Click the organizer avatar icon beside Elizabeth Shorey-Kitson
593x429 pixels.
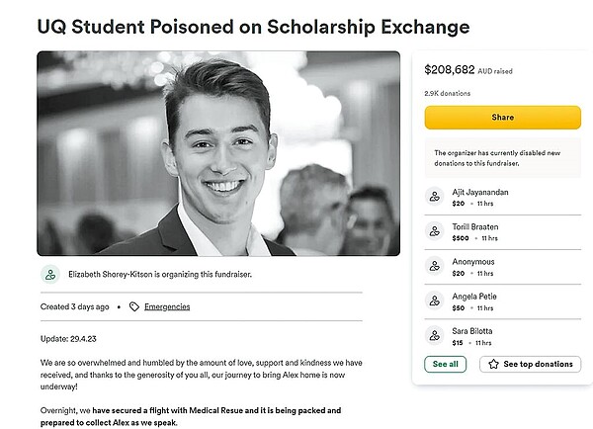click(50, 275)
